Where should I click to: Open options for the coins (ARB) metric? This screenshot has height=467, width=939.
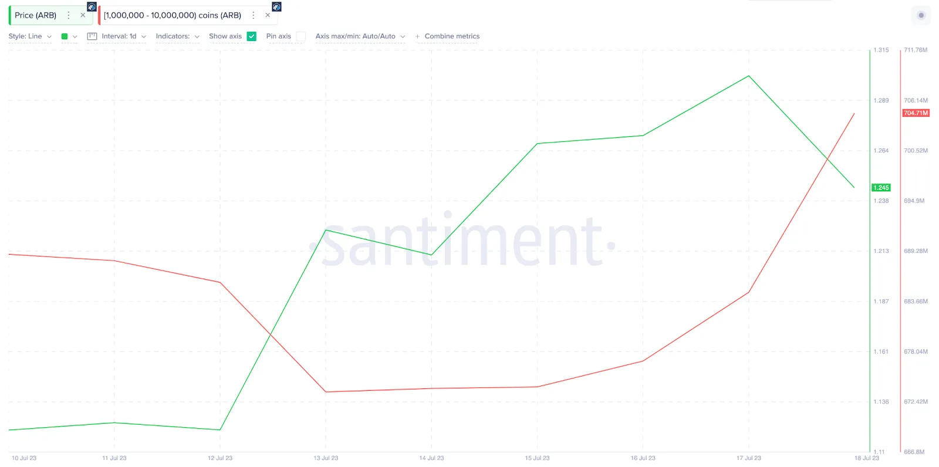[254, 15]
